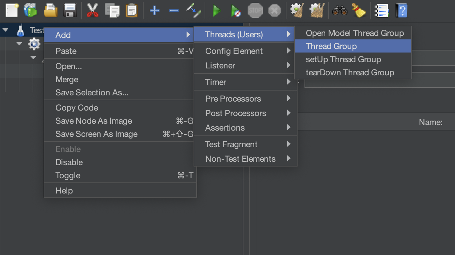The width and height of the screenshot is (455, 255).
Task: Click the Help question mark icon
Action: click(x=401, y=10)
